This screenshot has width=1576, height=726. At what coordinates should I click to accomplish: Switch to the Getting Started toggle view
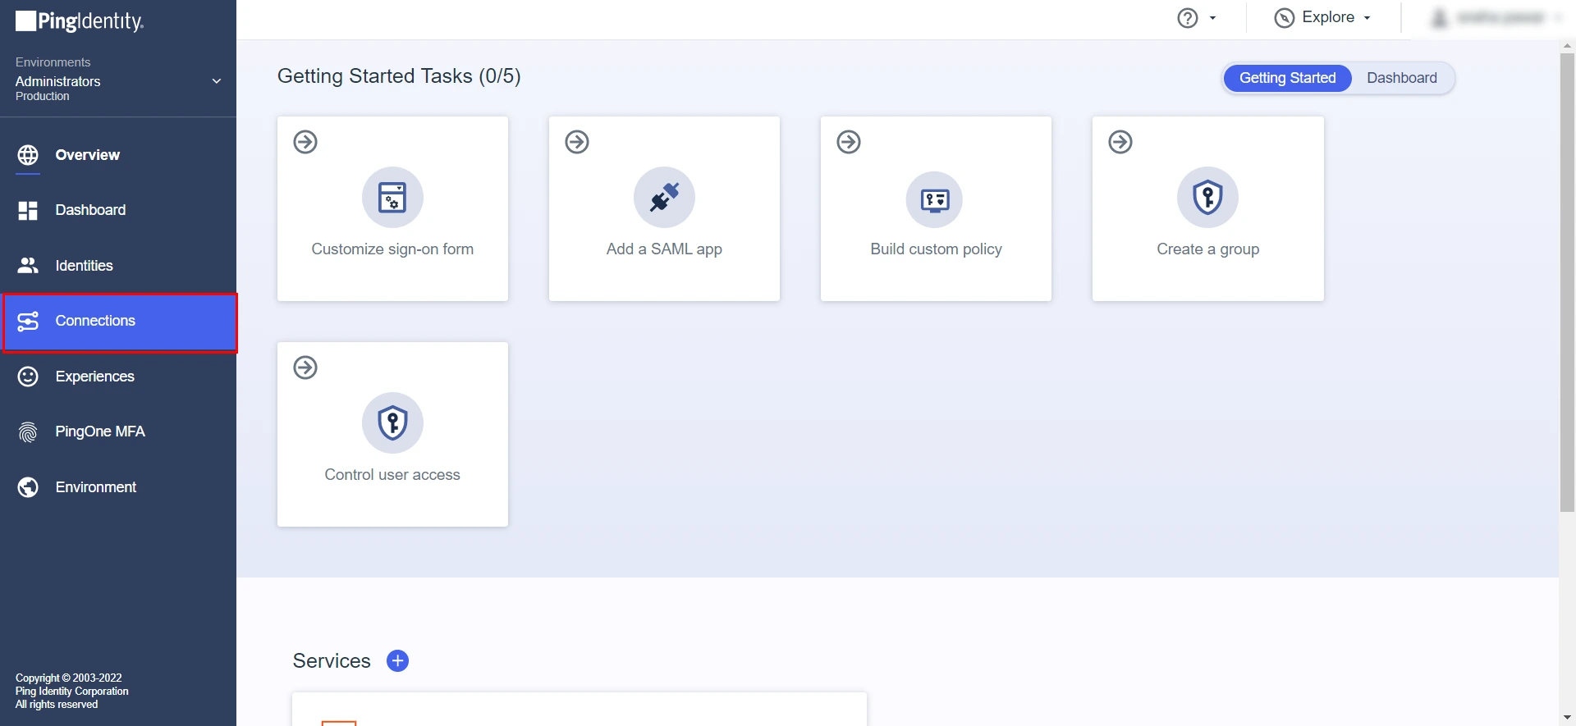point(1286,78)
